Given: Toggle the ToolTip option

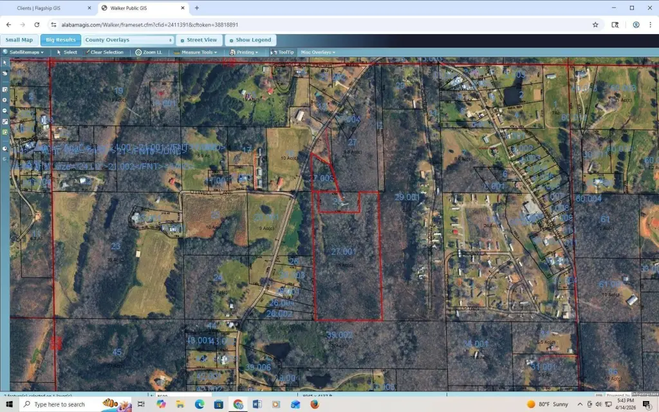Looking at the screenshot, I should coord(283,52).
